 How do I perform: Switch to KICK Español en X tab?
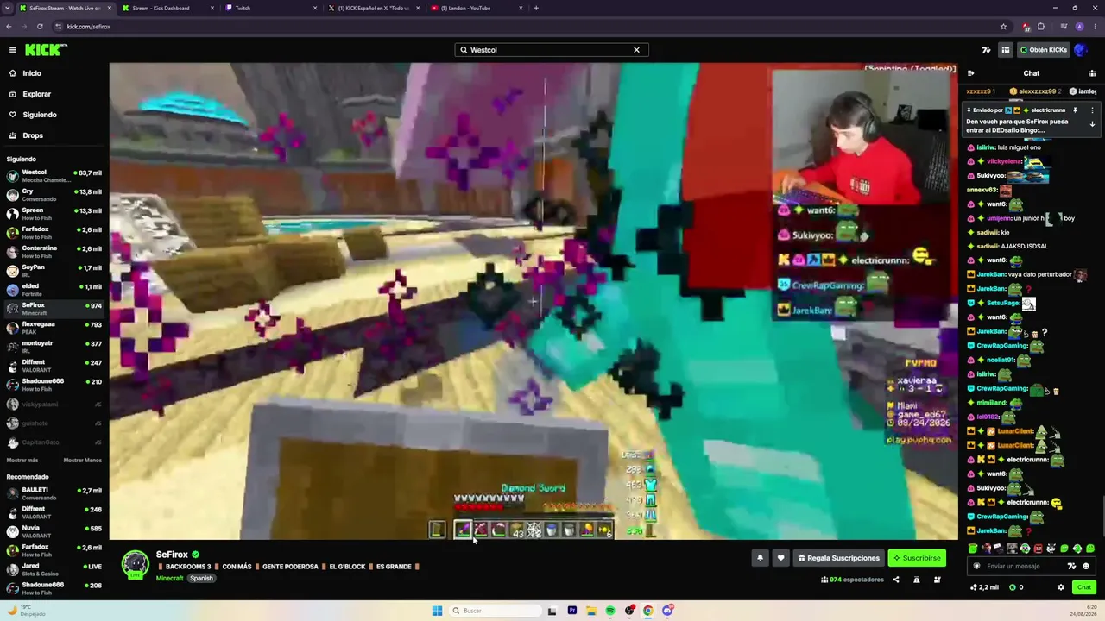[373, 8]
